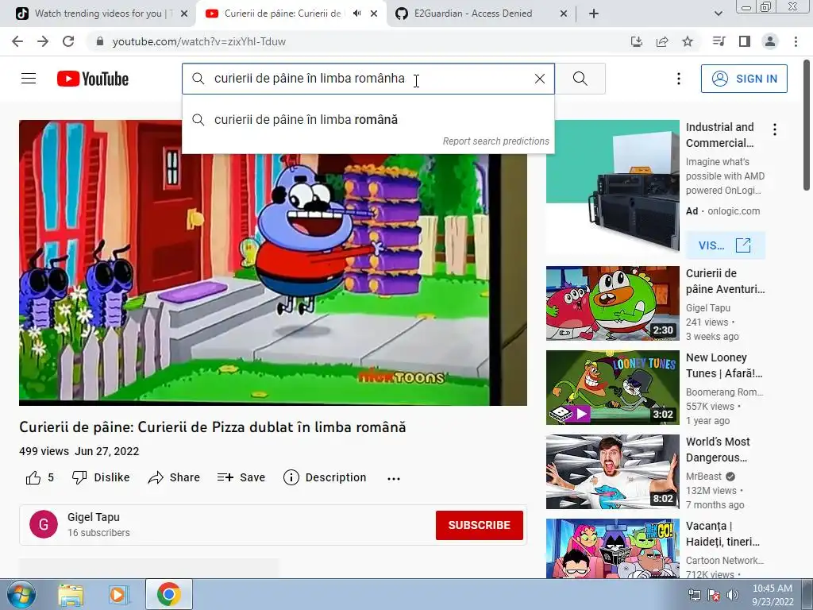Open Chrome media controls icon

coord(719,41)
